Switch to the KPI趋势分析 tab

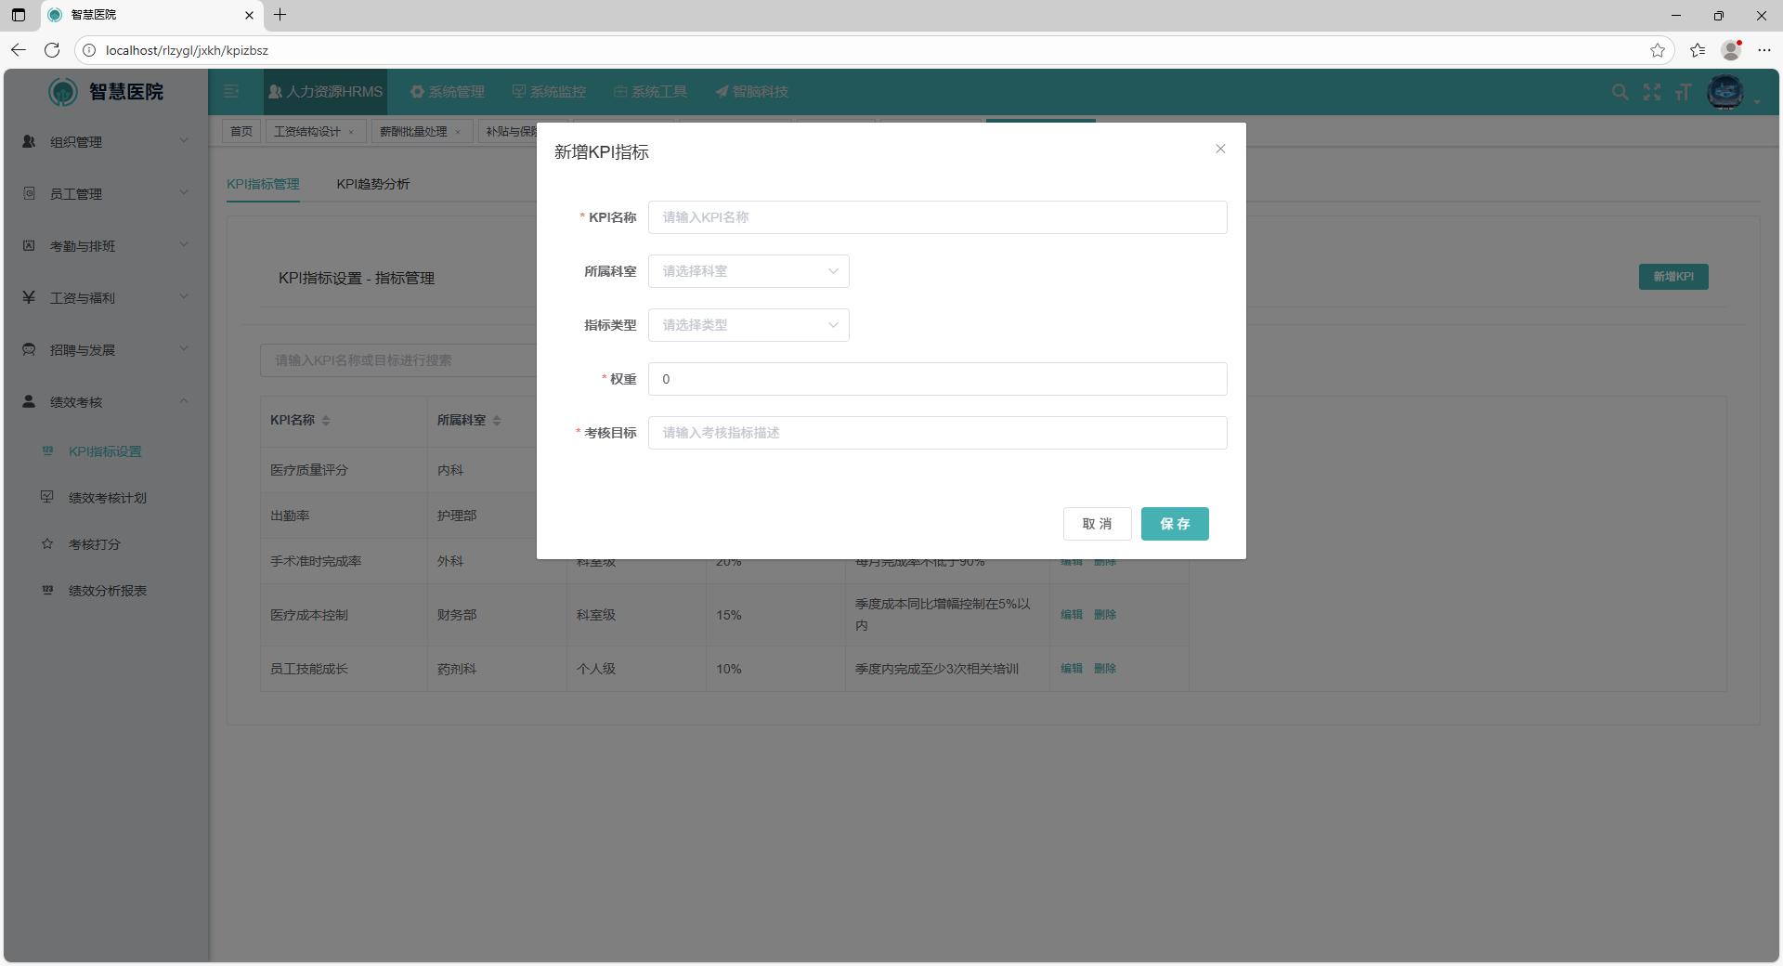(373, 184)
